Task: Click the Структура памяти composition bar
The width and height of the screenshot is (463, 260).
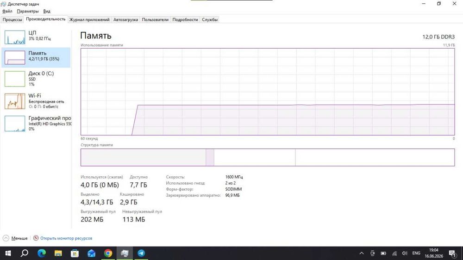Action: [268, 157]
